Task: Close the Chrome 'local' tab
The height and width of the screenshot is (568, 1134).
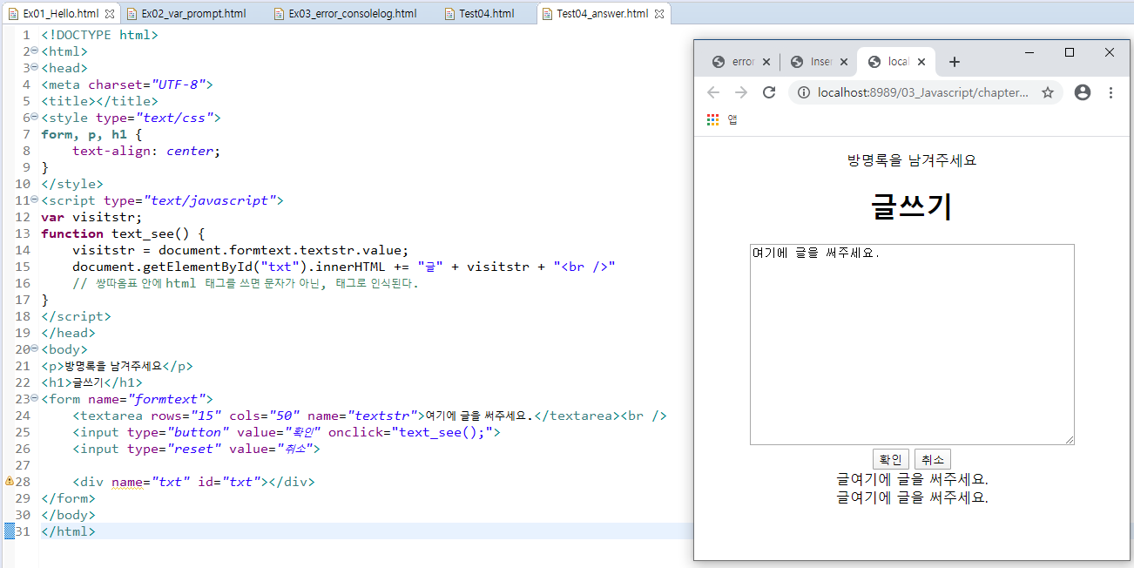Action: pyautogui.click(x=922, y=62)
